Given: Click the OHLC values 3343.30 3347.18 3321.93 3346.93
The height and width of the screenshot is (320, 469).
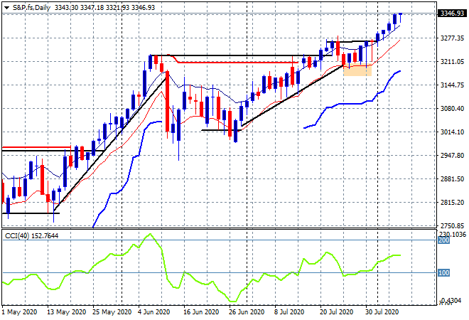Looking at the screenshot, I should (104, 8).
